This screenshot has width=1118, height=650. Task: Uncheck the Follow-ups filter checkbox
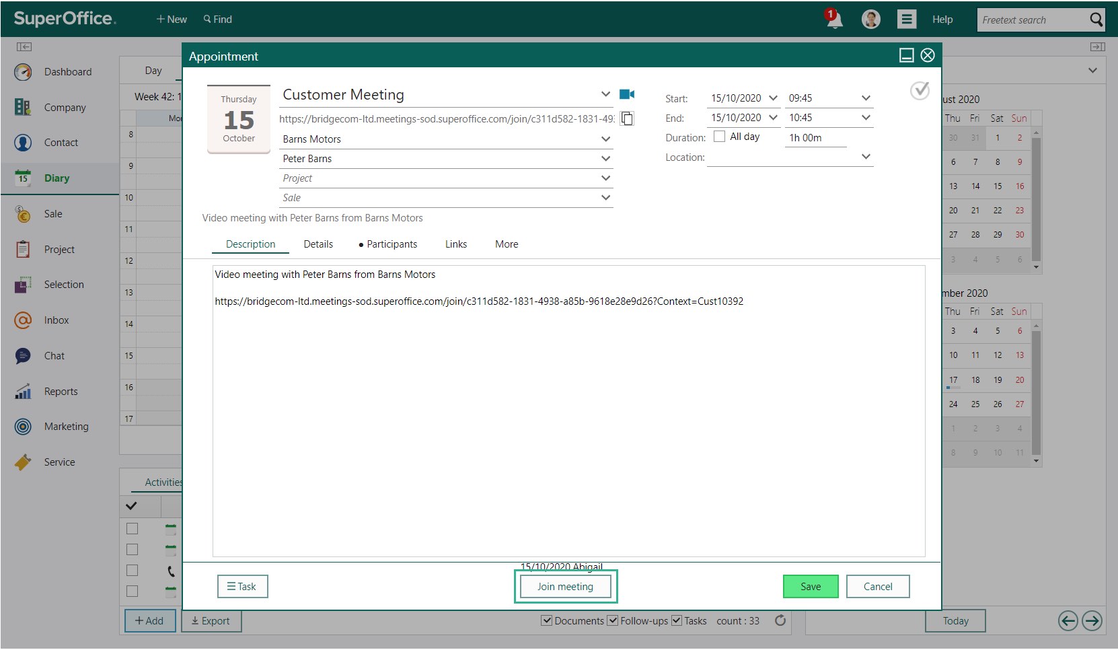coord(612,620)
